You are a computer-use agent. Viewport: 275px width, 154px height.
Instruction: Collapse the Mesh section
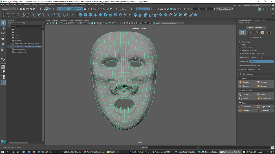coord(240,78)
